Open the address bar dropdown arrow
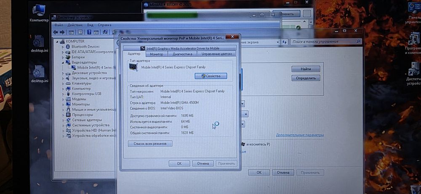 tap(277, 42)
